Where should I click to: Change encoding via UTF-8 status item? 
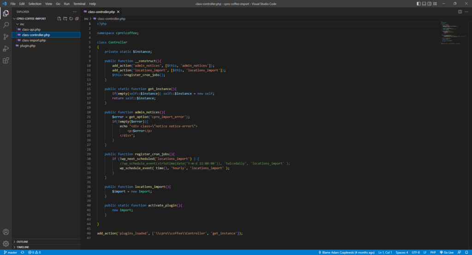(x=416, y=252)
